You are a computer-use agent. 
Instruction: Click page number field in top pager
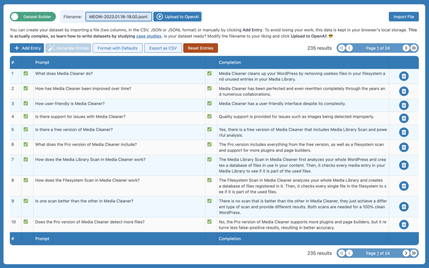pos(378,48)
